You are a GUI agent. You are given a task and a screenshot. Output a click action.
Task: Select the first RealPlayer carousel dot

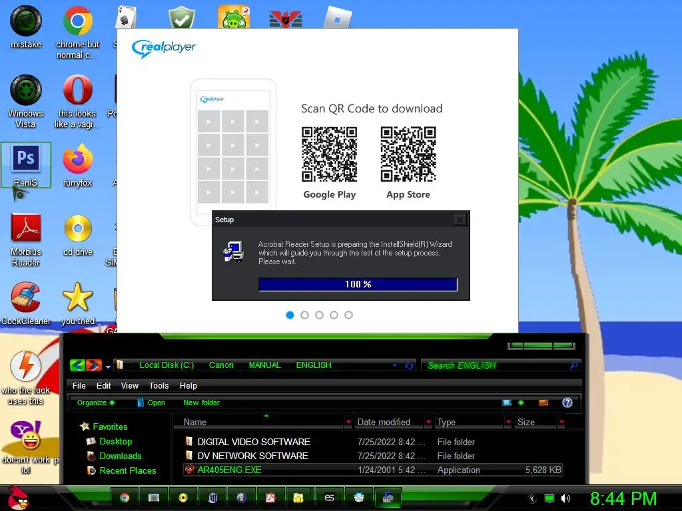[x=290, y=315]
